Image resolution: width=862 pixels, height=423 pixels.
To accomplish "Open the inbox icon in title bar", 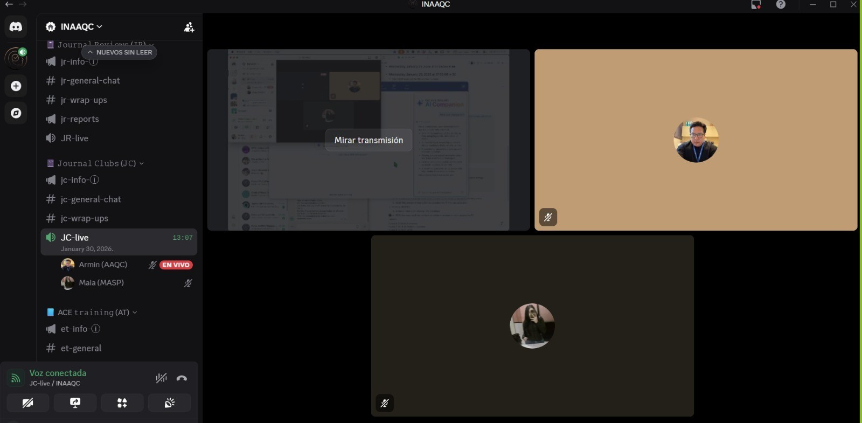I will [756, 5].
